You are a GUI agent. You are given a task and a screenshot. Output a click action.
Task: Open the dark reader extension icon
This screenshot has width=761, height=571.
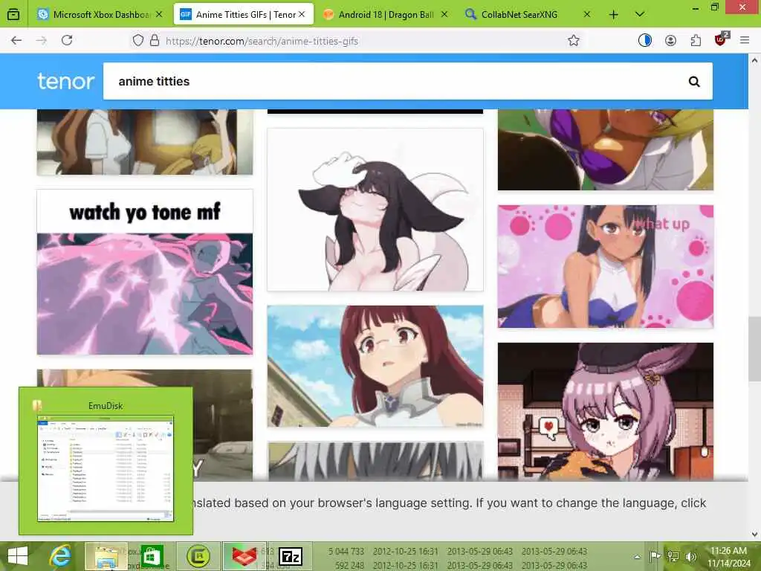[x=644, y=40]
